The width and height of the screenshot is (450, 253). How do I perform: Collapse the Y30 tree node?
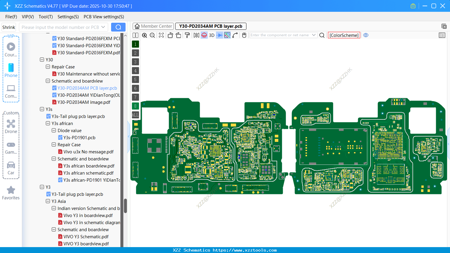pyautogui.click(x=42, y=60)
